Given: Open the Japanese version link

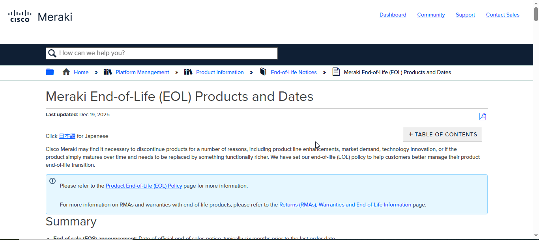Looking at the screenshot, I should pos(67,136).
